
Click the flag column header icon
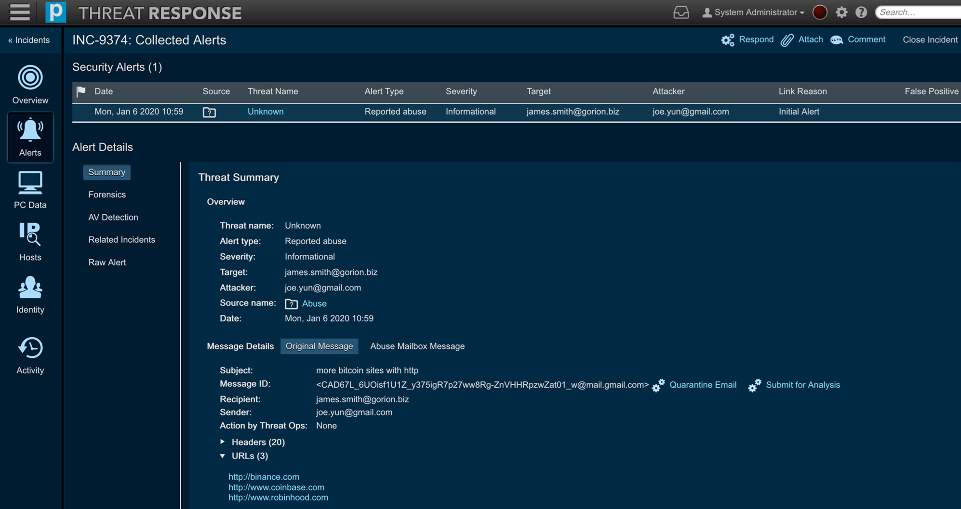point(81,91)
